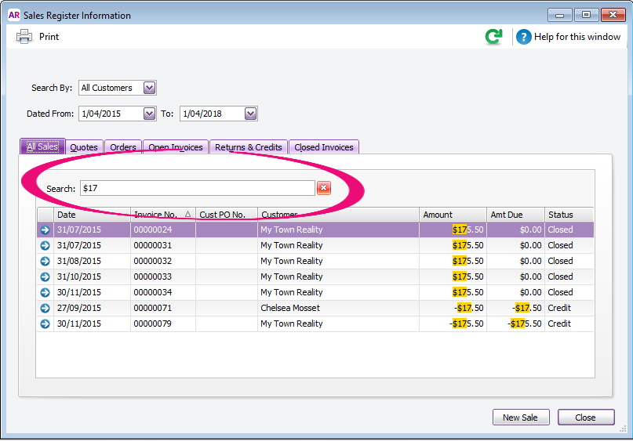Open the Dated From date picker

tap(150, 114)
